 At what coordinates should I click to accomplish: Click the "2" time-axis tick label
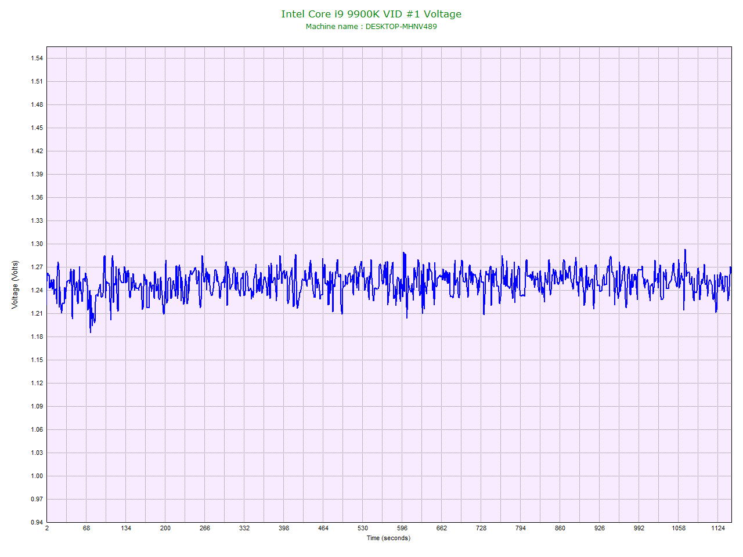coord(47,528)
